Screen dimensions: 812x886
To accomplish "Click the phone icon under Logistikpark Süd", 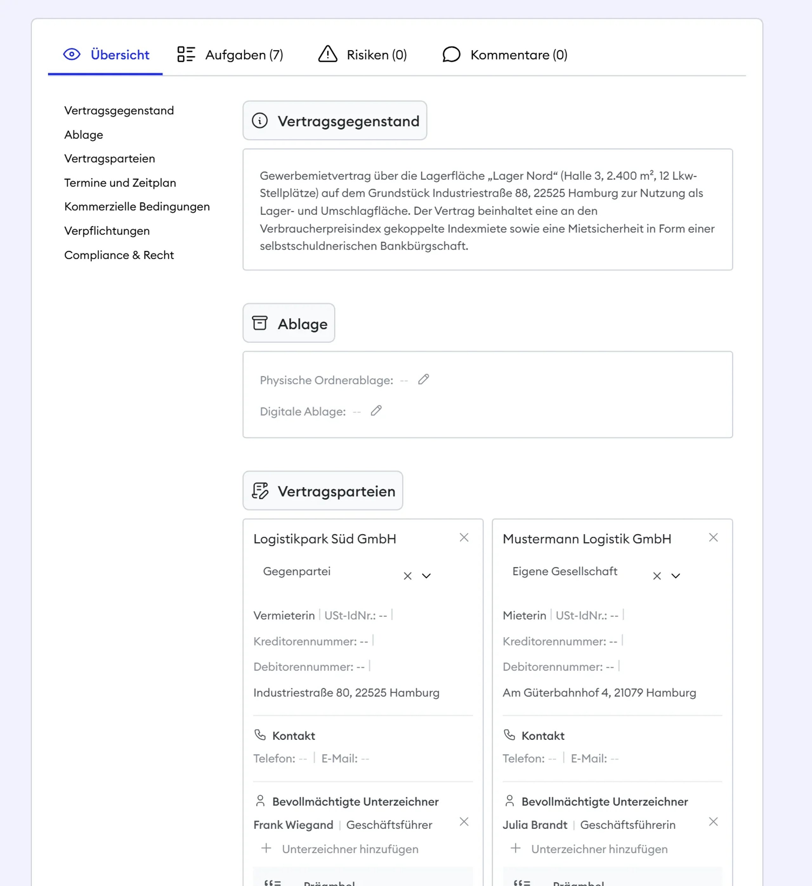I will pos(260,735).
